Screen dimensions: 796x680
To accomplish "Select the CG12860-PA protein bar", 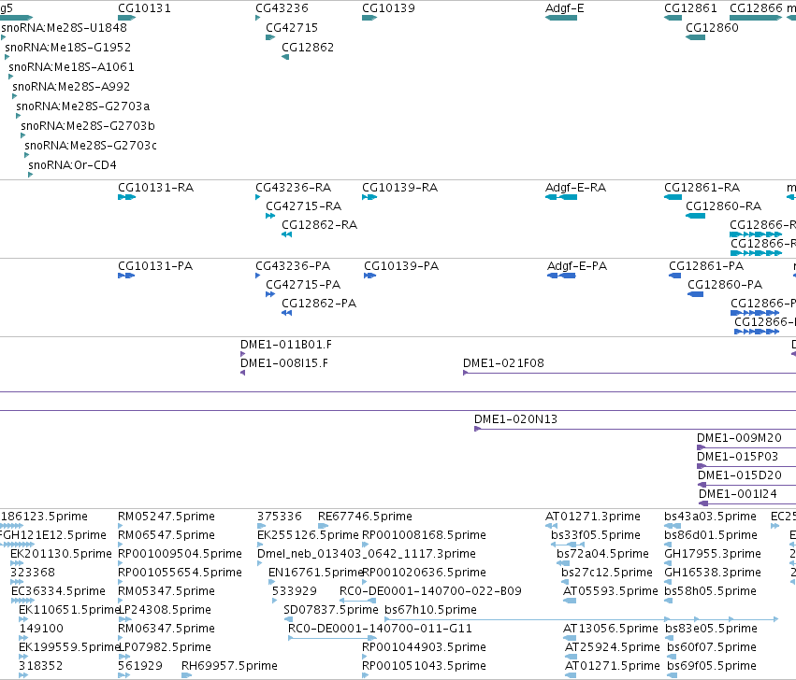I will point(696,294).
